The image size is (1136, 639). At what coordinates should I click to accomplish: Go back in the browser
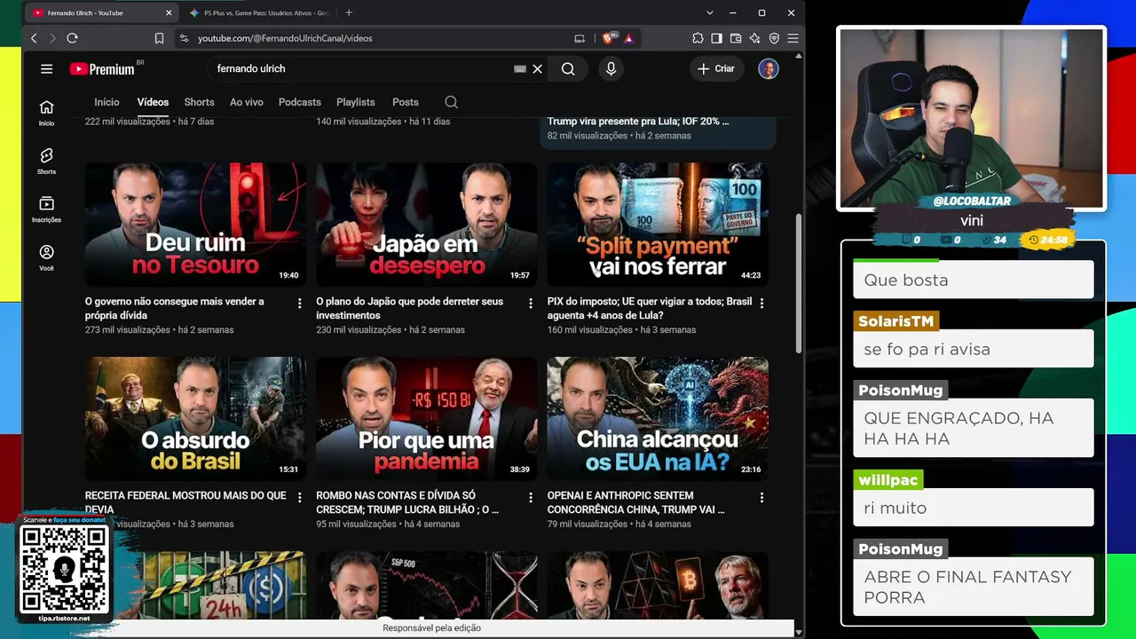34,38
